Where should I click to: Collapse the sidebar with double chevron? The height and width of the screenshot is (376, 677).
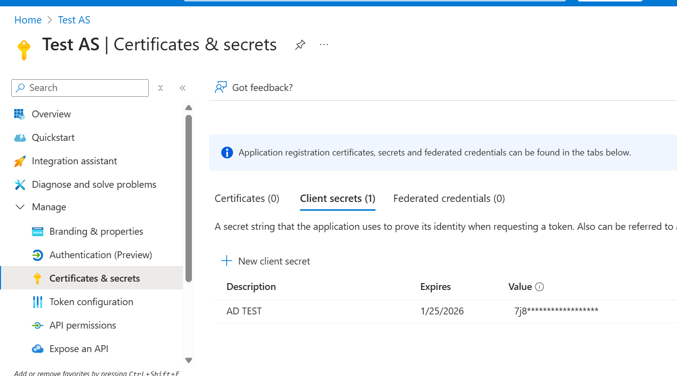[x=183, y=88]
